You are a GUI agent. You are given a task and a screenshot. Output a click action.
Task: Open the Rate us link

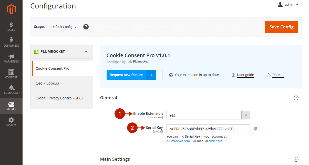[278, 75]
